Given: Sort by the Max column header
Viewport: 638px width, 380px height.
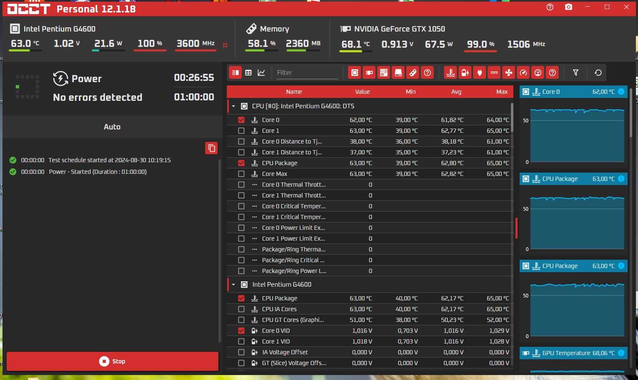Looking at the screenshot, I should coord(502,92).
